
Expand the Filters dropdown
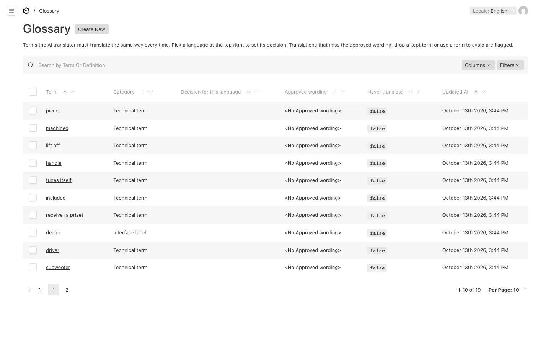pyautogui.click(x=510, y=65)
